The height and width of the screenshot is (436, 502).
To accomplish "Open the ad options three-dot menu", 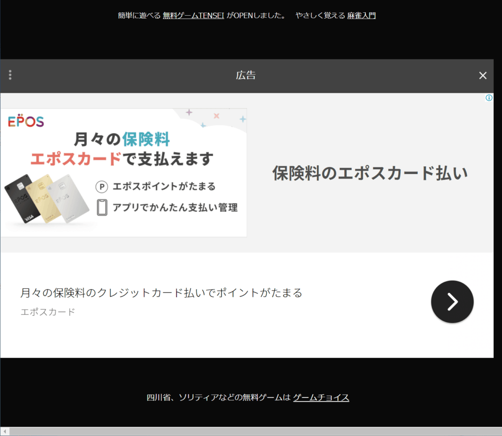I will 10,75.
